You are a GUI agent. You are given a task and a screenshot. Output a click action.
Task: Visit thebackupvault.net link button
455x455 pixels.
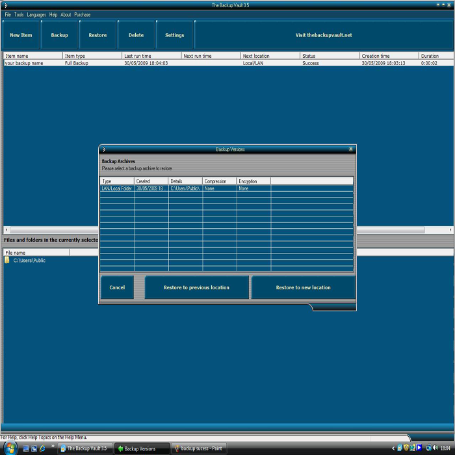pos(324,35)
